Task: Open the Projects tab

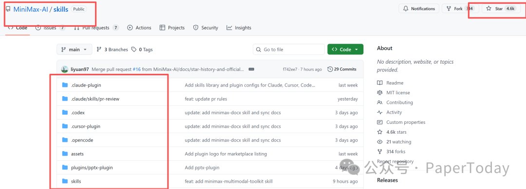Action: coord(172,28)
